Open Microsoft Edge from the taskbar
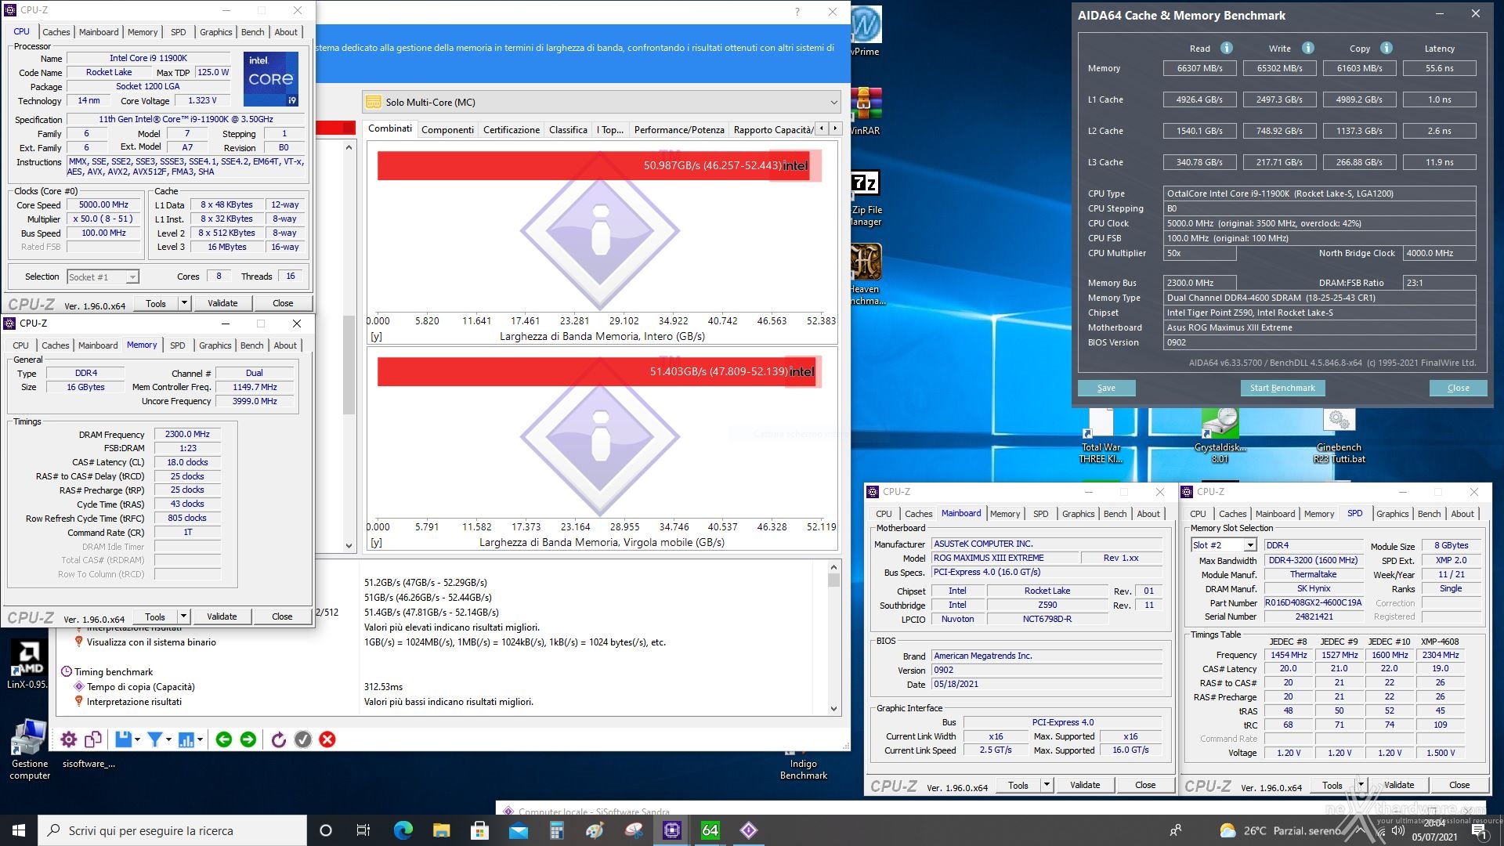1504x846 pixels. [x=403, y=830]
